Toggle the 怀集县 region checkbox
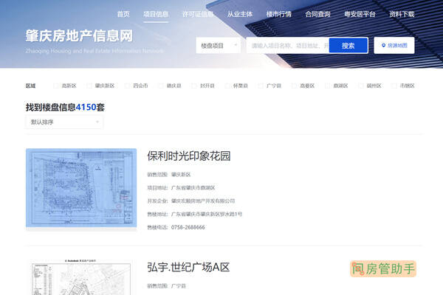The image size is (443, 295). pos(227,86)
